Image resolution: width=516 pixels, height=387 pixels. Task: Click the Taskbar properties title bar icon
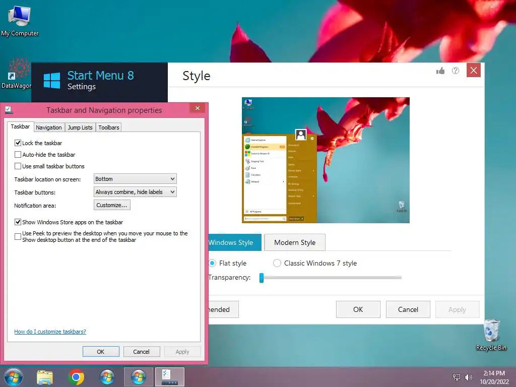[x=9, y=110]
